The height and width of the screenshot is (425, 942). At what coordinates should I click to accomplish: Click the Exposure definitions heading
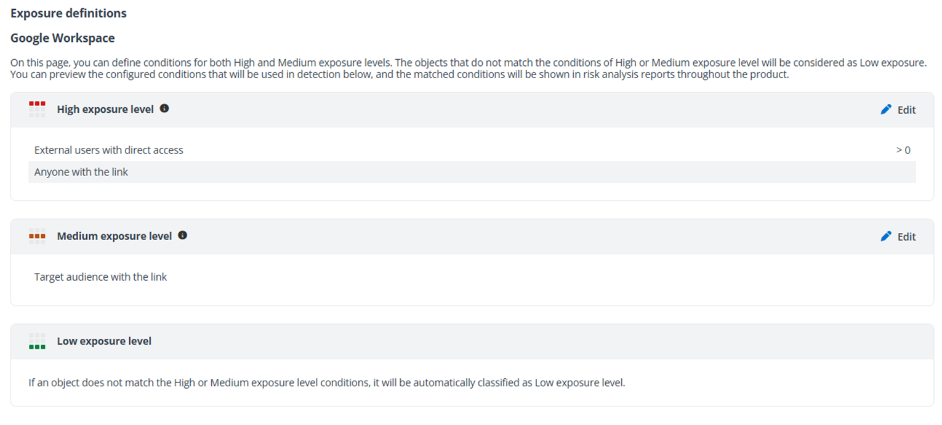point(68,13)
